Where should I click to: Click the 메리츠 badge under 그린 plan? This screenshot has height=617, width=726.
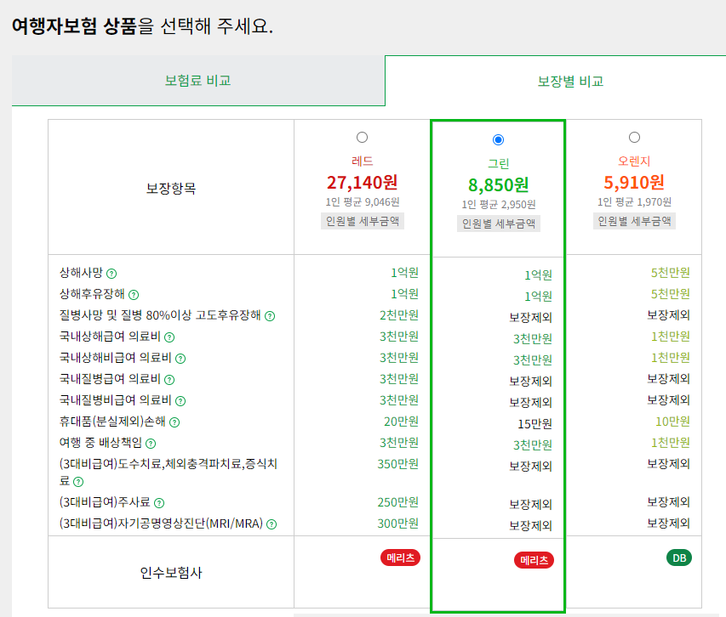coord(534,559)
